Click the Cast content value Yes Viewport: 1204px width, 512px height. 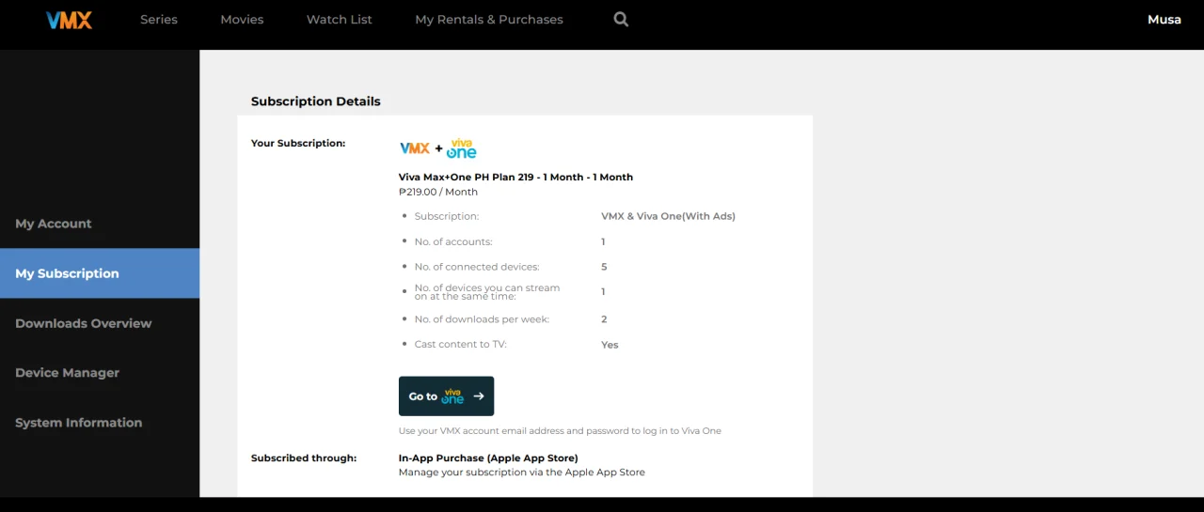610,345
